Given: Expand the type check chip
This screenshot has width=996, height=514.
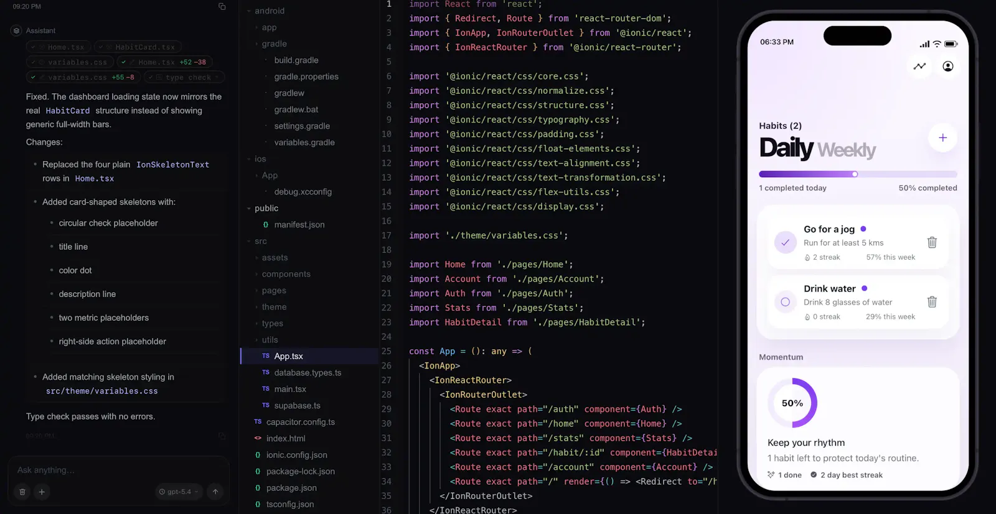Looking at the screenshot, I should pyautogui.click(x=184, y=77).
